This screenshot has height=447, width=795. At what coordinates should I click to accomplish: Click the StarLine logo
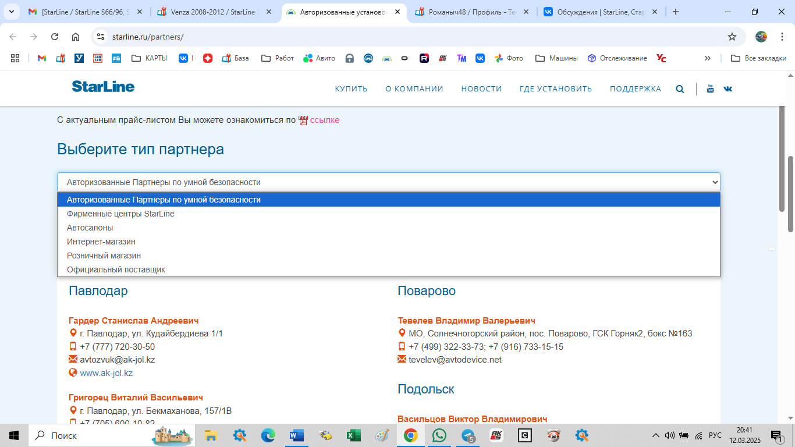(103, 87)
